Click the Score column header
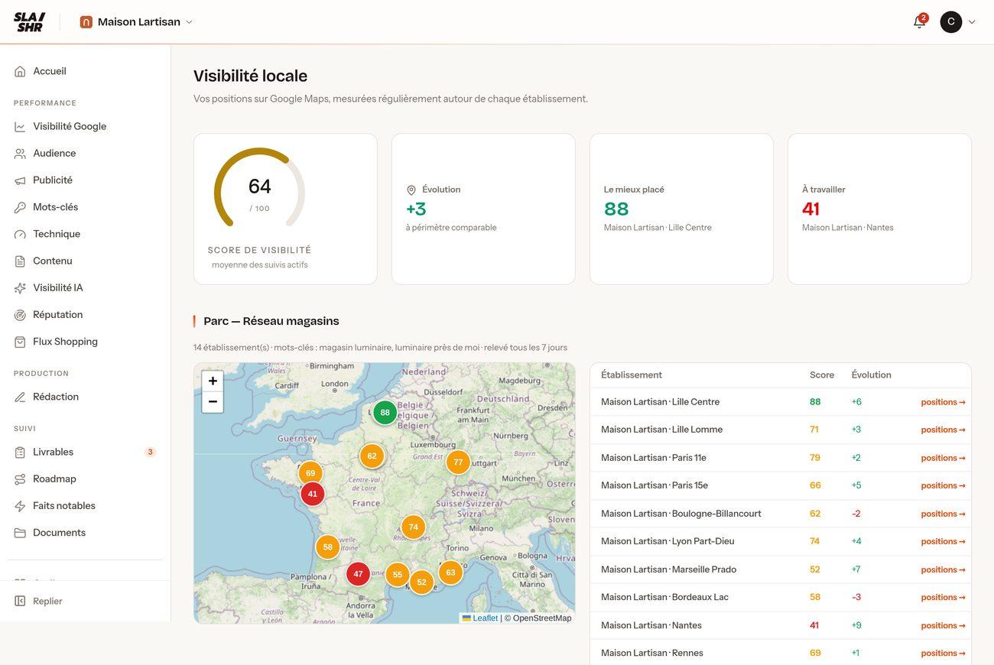Viewport: 994px width, 665px height. 822,375
